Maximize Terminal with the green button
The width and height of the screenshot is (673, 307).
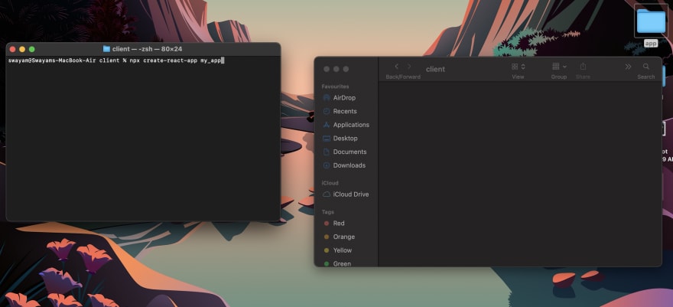tap(32, 49)
